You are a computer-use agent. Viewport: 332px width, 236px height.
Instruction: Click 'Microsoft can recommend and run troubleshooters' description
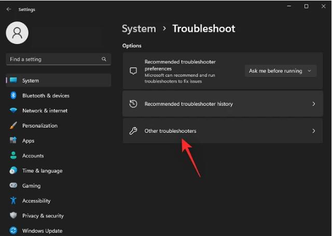click(x=180, y=78)
